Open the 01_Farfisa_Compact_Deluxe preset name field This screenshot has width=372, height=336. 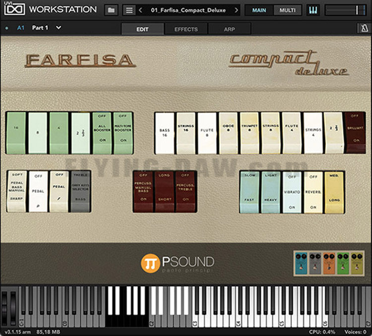[x=188, y=10]
